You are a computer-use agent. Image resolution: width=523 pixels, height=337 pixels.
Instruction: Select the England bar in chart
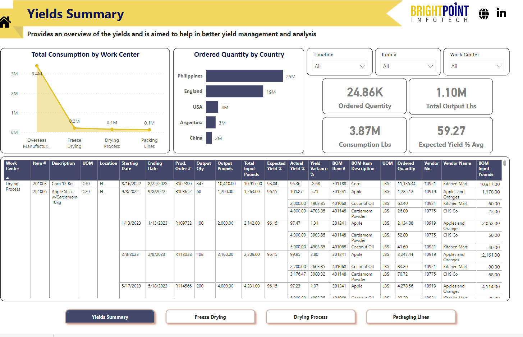(x=234, y=91)
